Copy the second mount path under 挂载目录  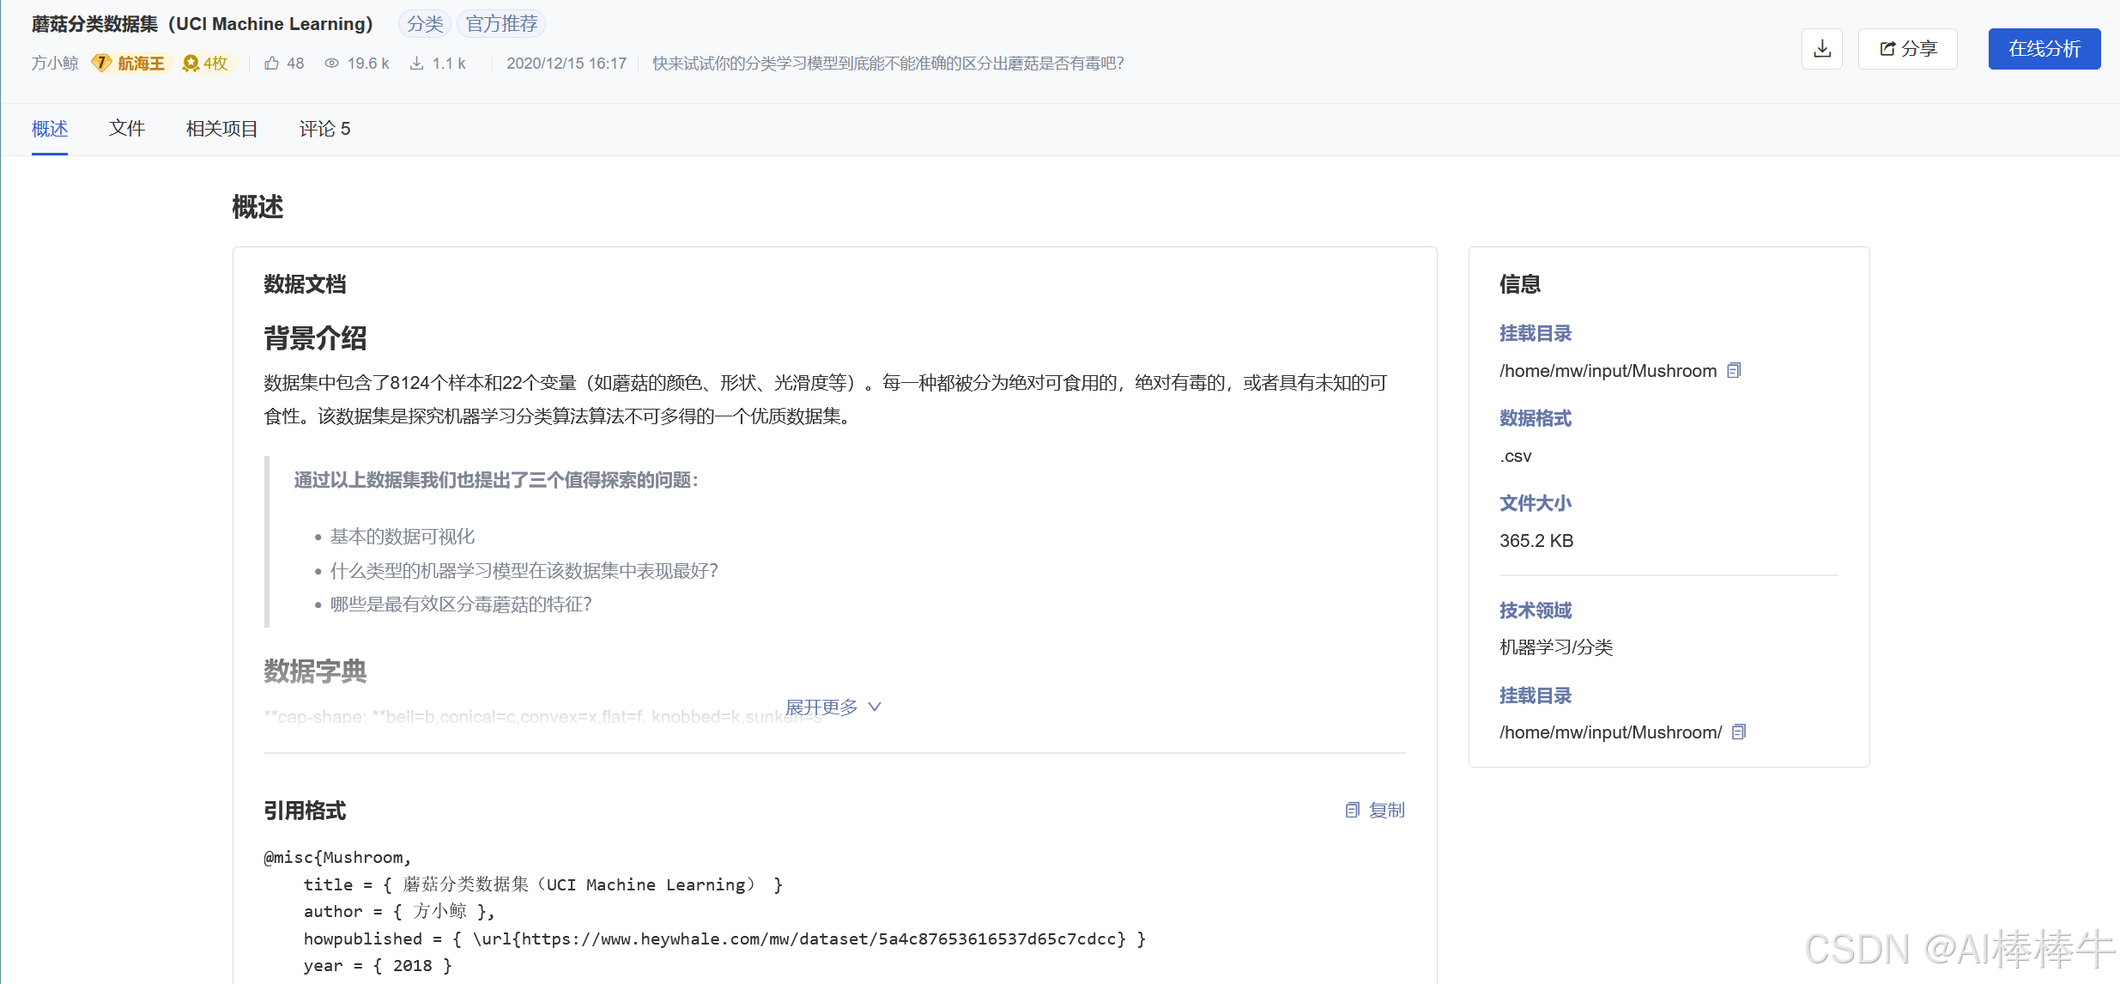1740,732
